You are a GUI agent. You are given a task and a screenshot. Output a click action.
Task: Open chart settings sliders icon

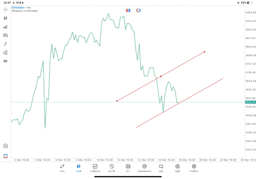(6, 35)
